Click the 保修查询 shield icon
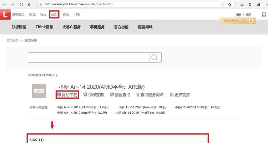The height and width of the screenshot is (143, 268). click(85, 94)
